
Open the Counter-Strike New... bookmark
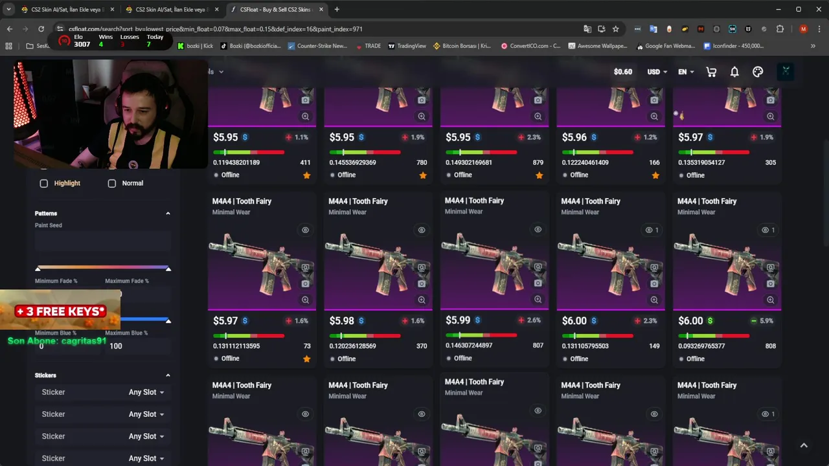click(317, 46)
